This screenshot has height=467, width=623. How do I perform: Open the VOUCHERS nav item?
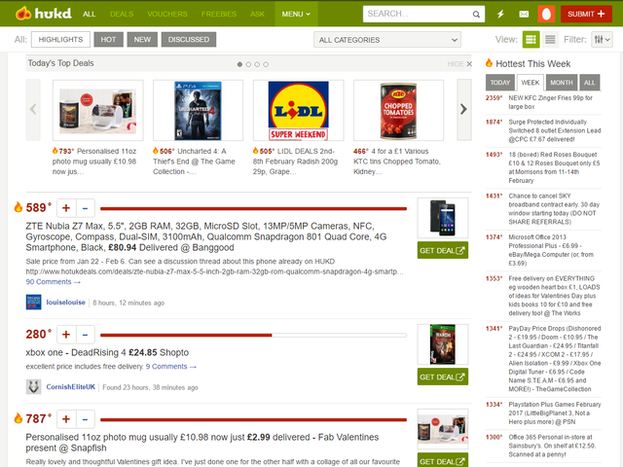pyautogui.click(x=167, y=14)
